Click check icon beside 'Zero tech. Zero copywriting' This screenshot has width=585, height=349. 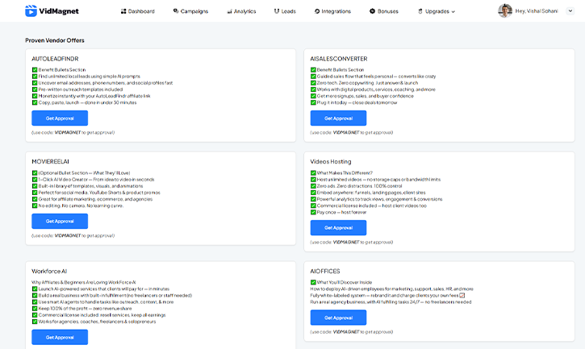point(313,83)
